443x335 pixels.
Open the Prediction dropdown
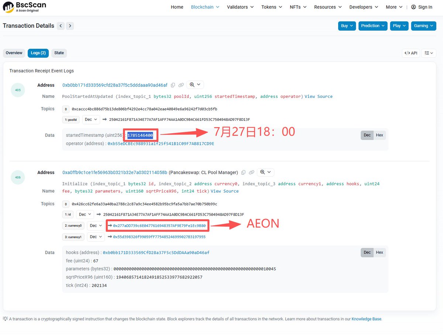click(373, 26)
